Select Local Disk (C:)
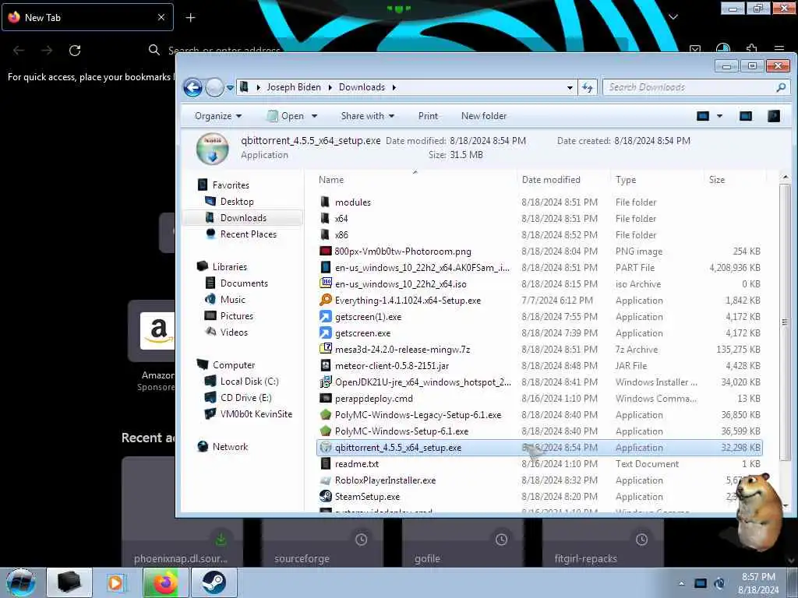This screenshot has width=798, height=598. [x=249, y=381]
